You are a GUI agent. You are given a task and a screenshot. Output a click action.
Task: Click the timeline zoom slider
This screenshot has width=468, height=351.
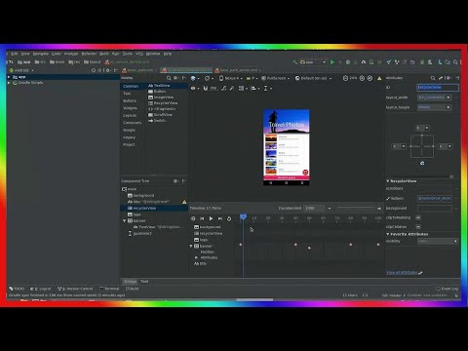pyautogui.click(x=357, y=208)
